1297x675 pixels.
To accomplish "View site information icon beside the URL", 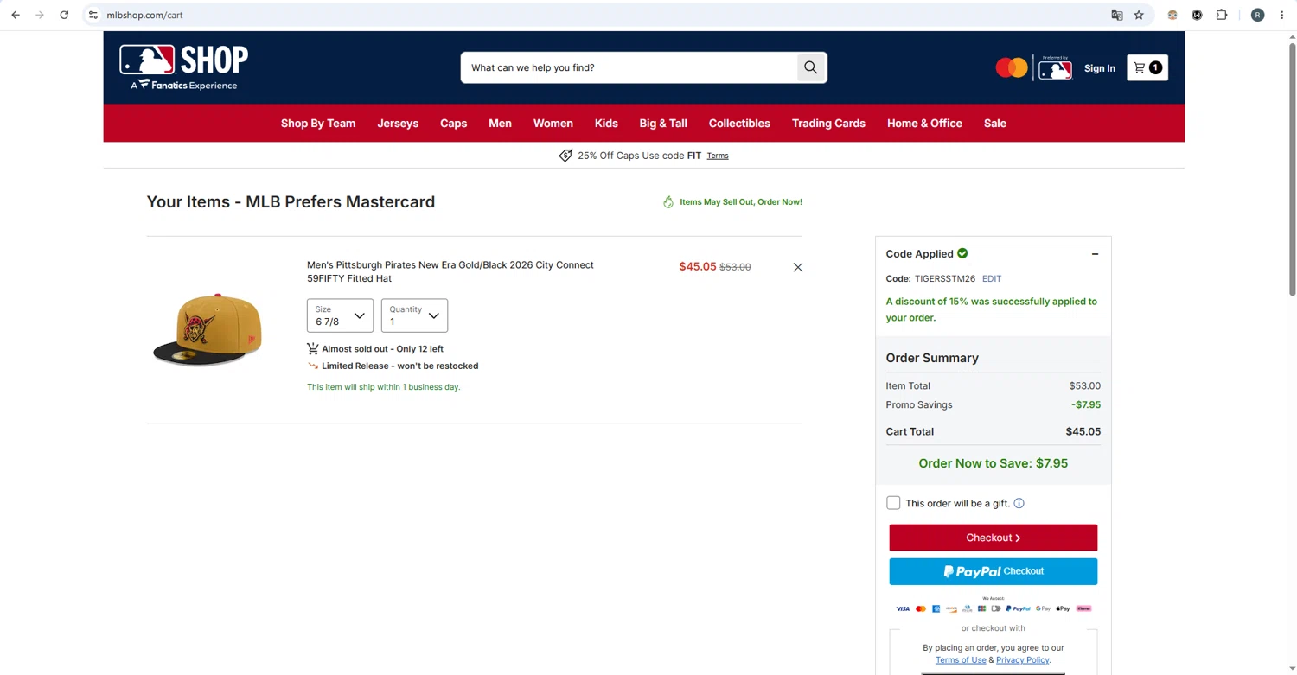I will pyautogui.click(x=93, y=15).
